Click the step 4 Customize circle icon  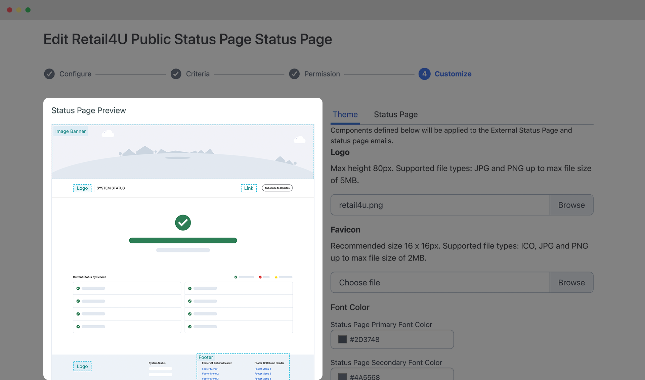[424, 74]
